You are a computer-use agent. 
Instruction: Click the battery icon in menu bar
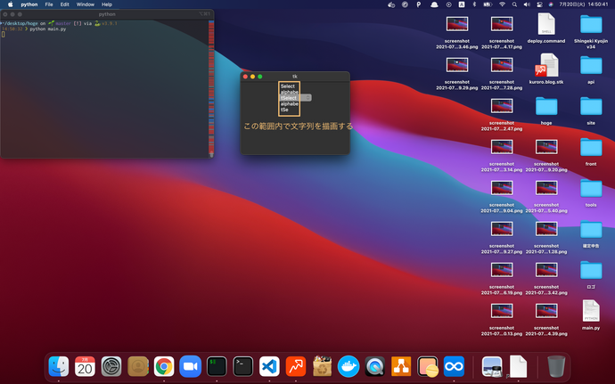pos(488,4)
